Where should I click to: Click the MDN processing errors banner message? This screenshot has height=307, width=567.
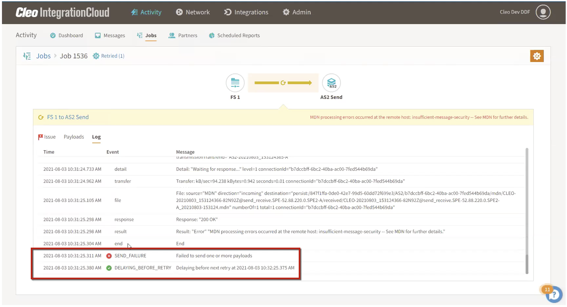[x=419, y=117]
